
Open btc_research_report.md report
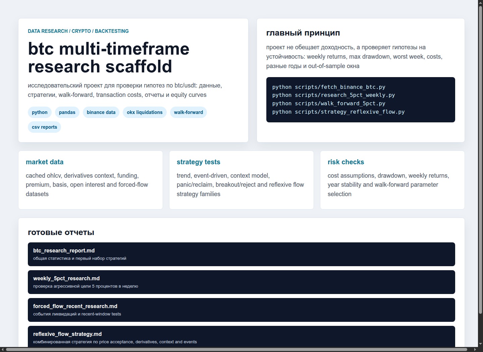point(241,254)
